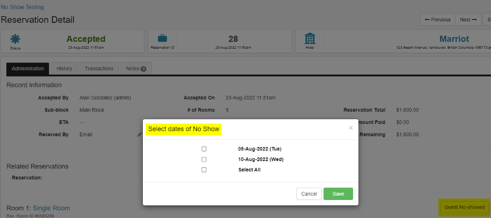The image size is (491, 218).
Task: Click the Accepted On 23-Aug-2022 11:51am value
Action: pos(251,98)
